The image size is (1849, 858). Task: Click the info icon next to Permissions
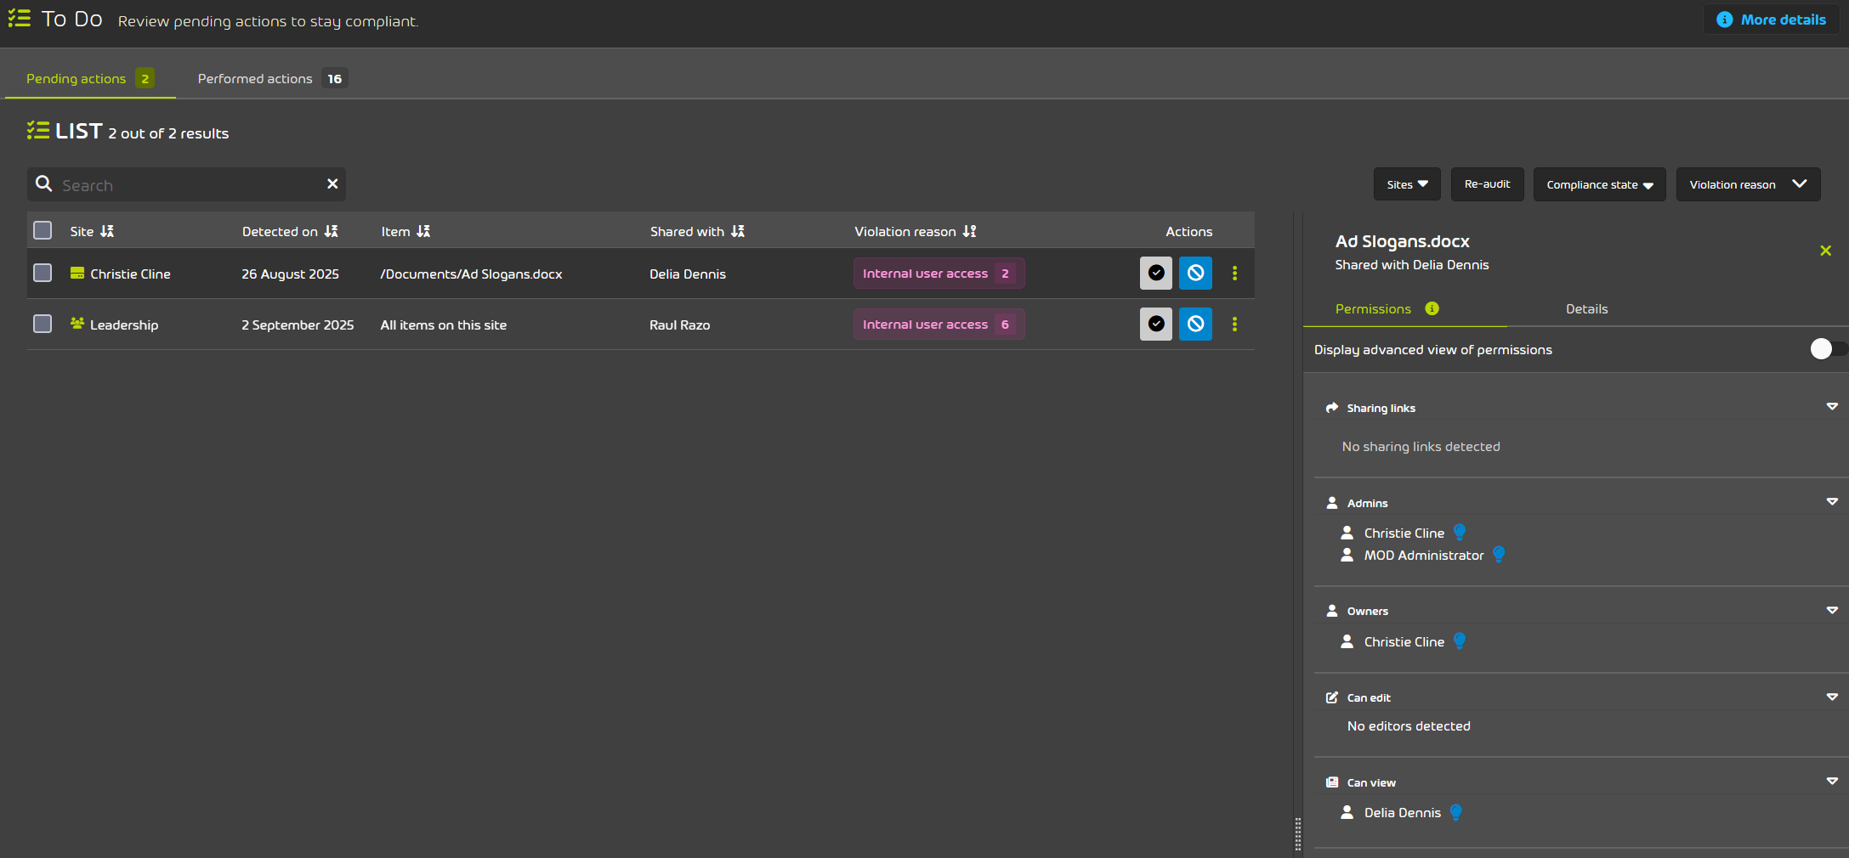click(x=1432, y=309)
